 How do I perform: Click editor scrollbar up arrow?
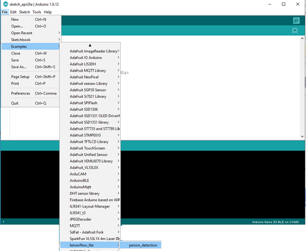(x=302, y=39)
